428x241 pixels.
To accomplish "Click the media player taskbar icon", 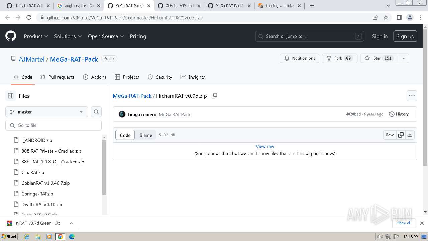I will click(x=49, y=237).
